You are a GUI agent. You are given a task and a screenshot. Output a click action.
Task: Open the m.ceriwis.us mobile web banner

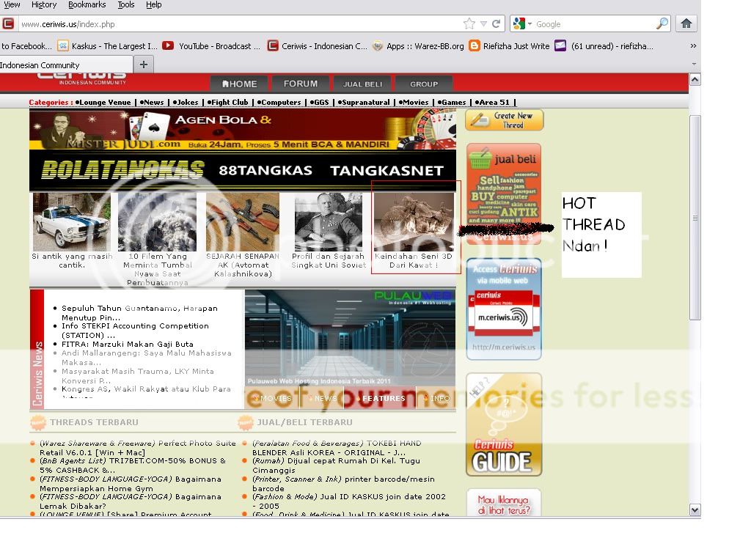(504, 309)
